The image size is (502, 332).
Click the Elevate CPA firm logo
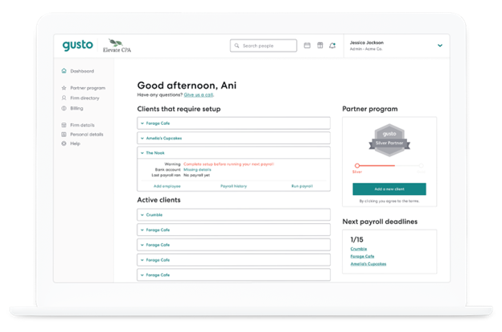(117, 46)
